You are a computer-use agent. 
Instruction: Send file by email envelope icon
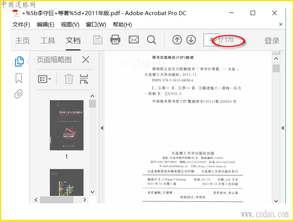click(134, 40)
